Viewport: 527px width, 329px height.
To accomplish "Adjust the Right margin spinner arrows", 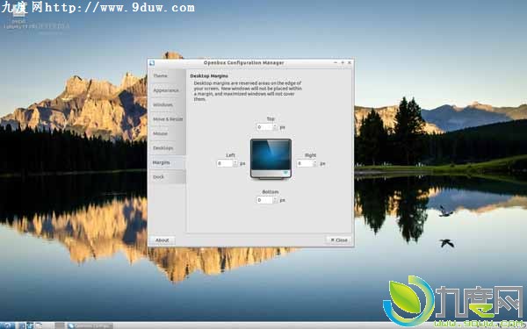I will tap(315, 163).
